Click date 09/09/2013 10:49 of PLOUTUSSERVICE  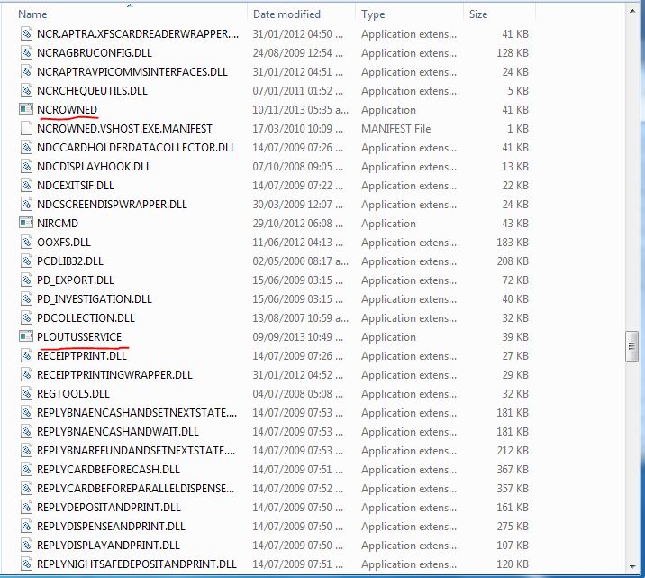[298, 336]
